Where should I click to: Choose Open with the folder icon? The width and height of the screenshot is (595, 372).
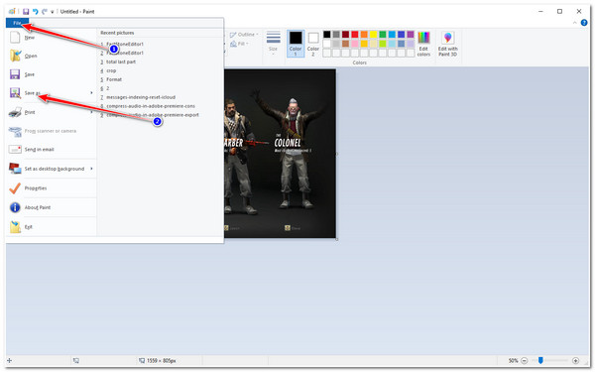(52, 56)
